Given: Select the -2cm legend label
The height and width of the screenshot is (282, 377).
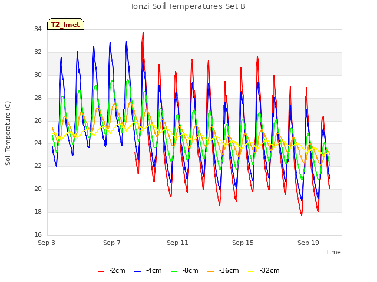Looking at the screenshot, I should (x=117, y=270).
